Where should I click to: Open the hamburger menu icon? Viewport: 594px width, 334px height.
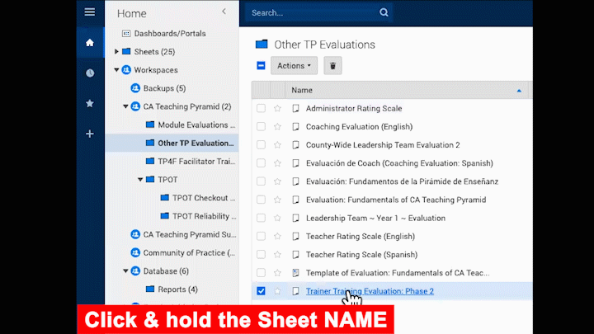coord(90,12)
